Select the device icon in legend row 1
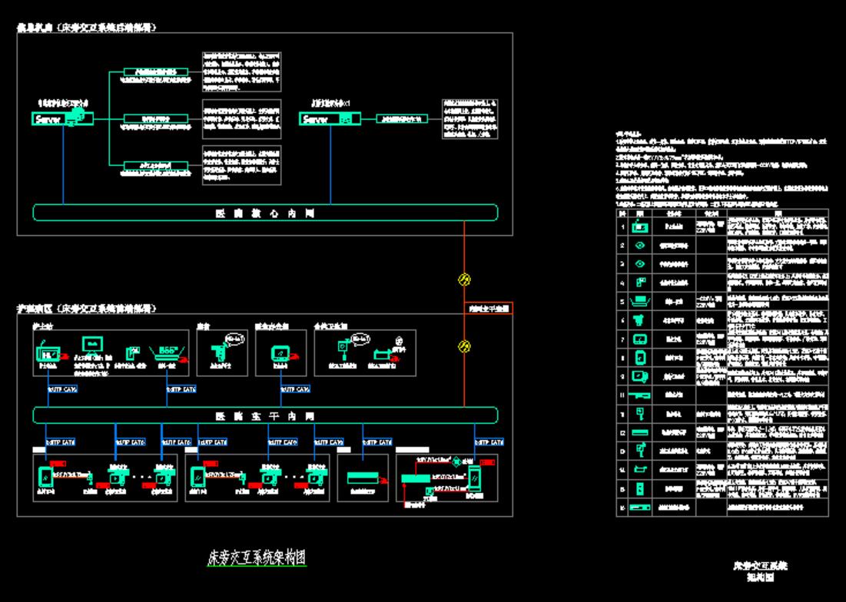The image size is (846, 602). (639, 227)
